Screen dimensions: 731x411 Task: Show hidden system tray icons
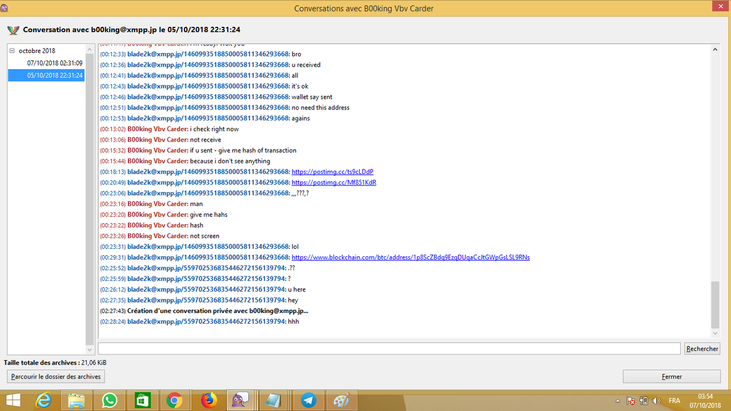(x=618, y=401)
